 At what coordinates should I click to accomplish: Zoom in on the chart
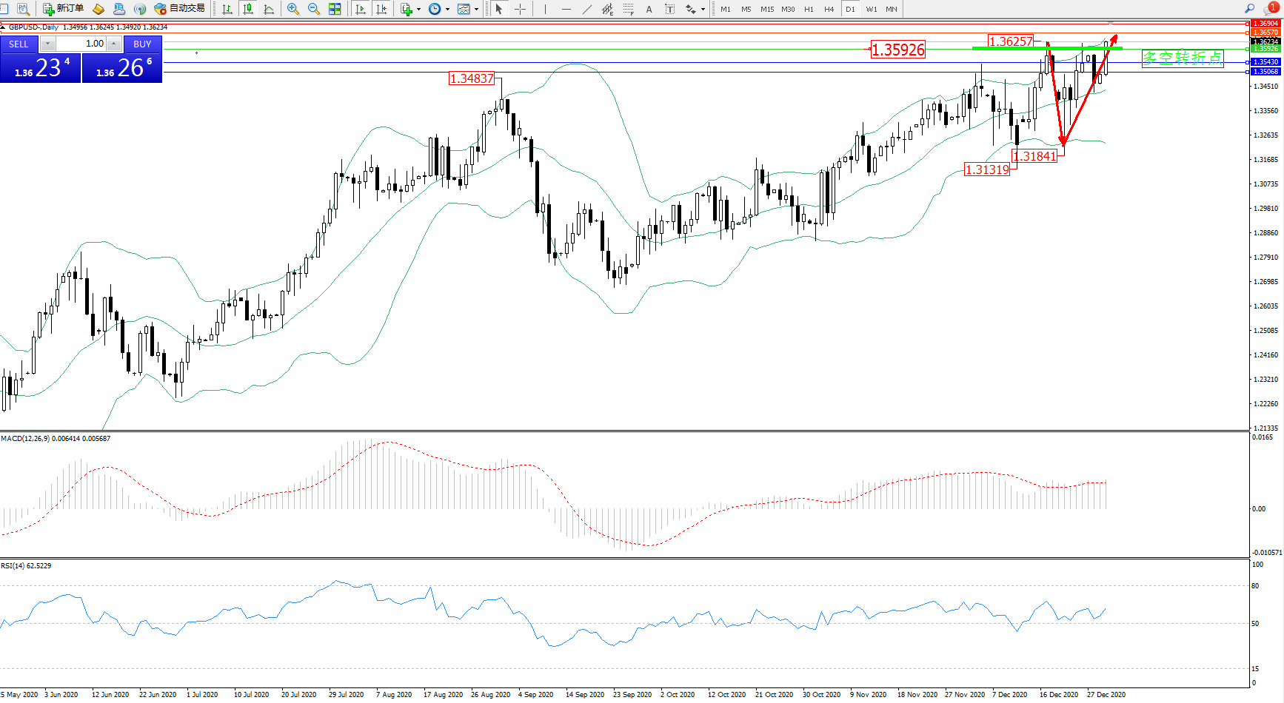pos(293,9)
